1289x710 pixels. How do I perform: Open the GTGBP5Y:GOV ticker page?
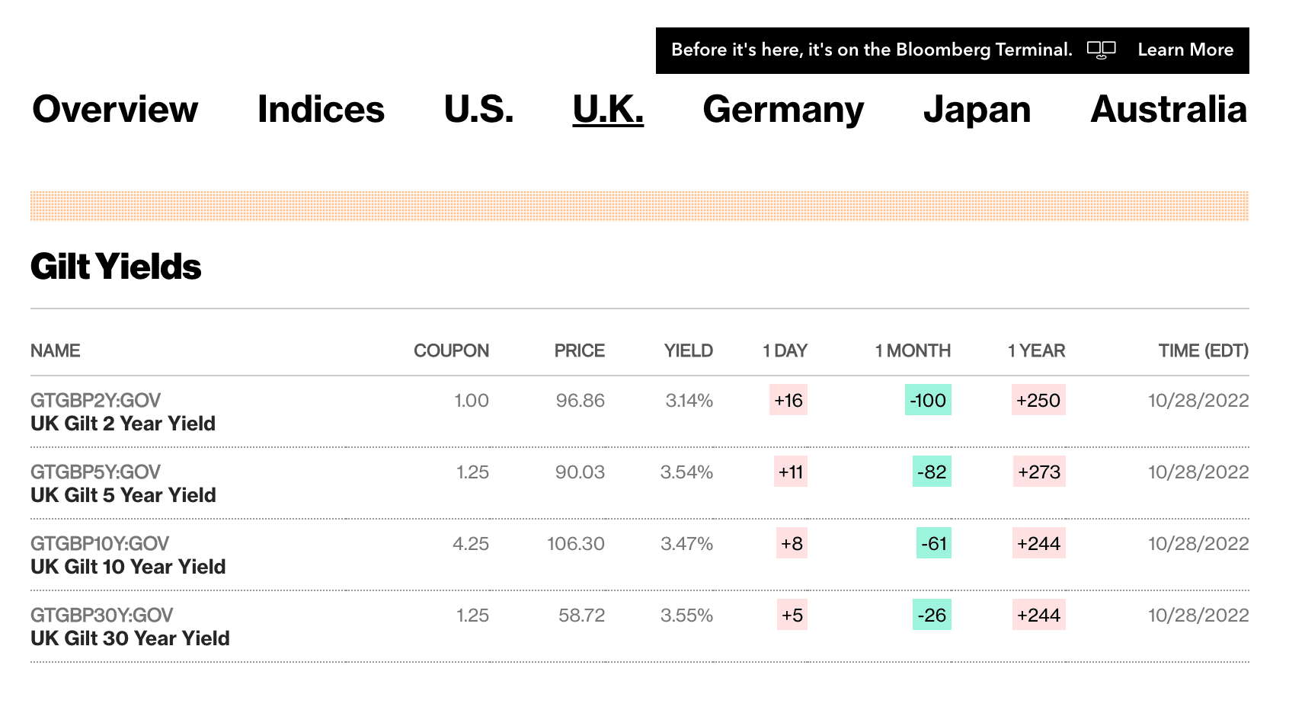click(x=94, y=472)
